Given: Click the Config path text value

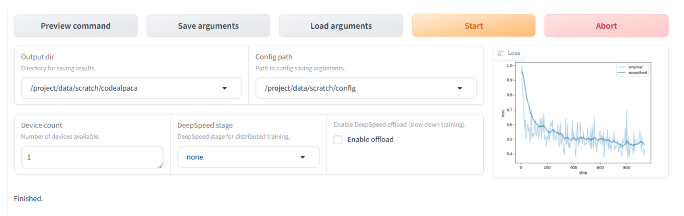Looking at the screenshot, I should point(310,89).
